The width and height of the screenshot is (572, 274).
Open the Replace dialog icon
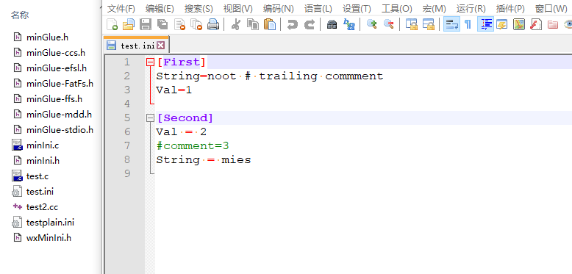(x=349, y=24)
